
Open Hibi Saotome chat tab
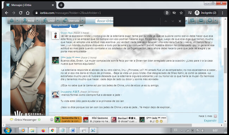[97, 119]
